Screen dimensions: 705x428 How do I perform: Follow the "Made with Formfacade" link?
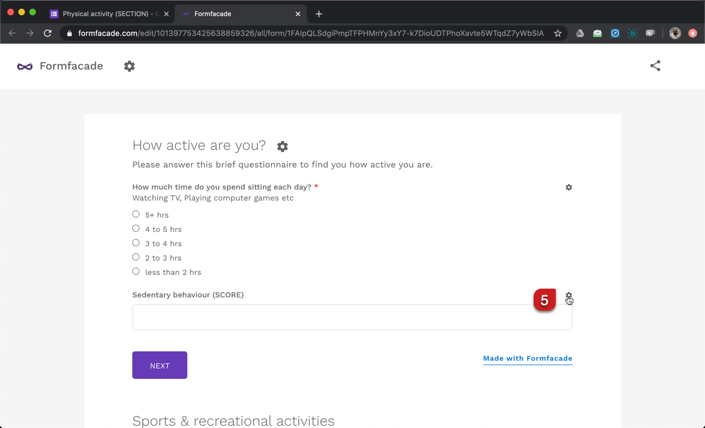tap(527, 358)
